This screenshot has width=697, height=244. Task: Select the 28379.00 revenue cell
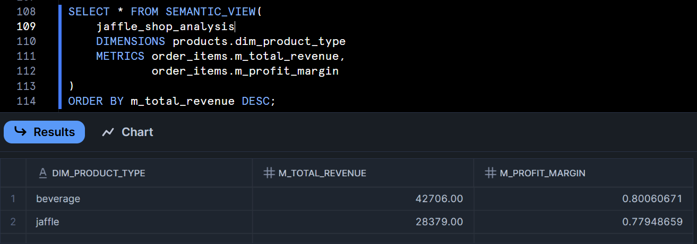440,222
